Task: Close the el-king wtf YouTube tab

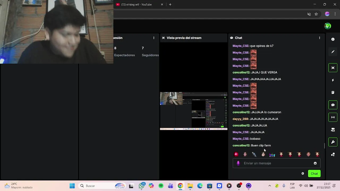Action: (162, 5)
